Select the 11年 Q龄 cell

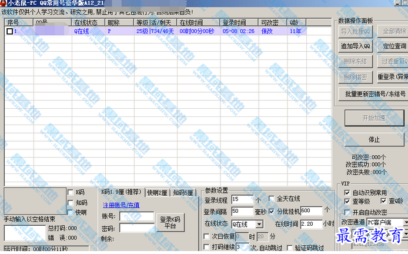[297, 31]
